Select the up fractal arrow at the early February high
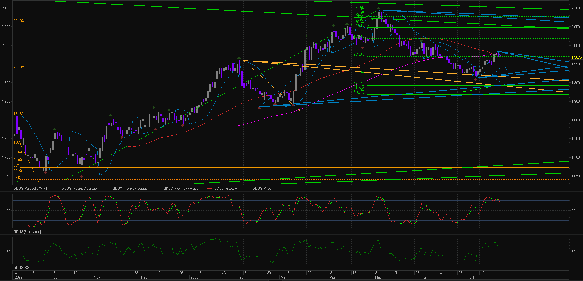This screenshot has width=583, height=281. tap(239, 58)
